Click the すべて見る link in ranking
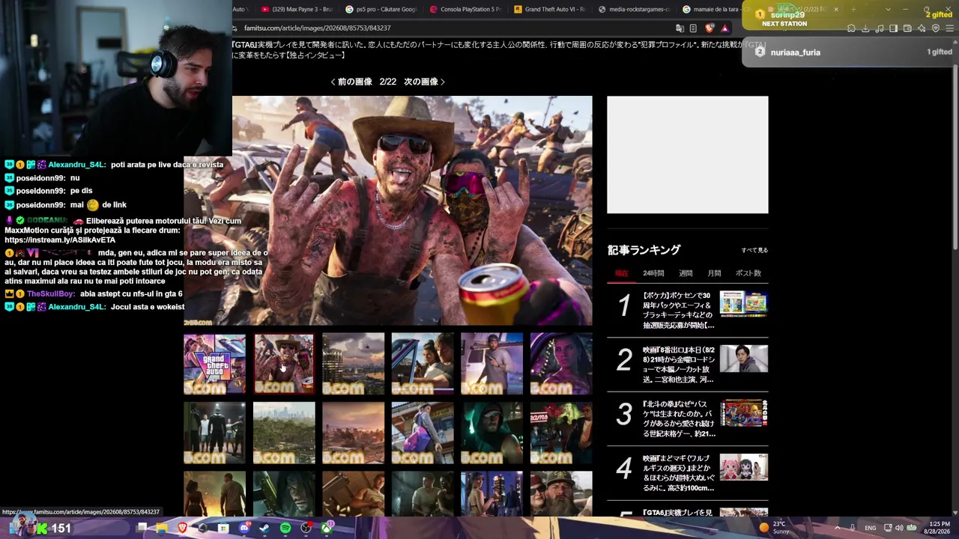The height and width of the screenshot is (539, 959). (x=754, y=250)
